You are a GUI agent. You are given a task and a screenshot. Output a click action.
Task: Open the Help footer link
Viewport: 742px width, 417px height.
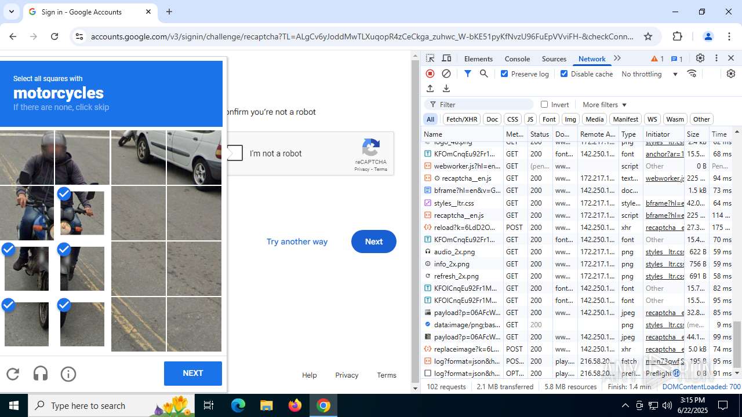(310, 375)
